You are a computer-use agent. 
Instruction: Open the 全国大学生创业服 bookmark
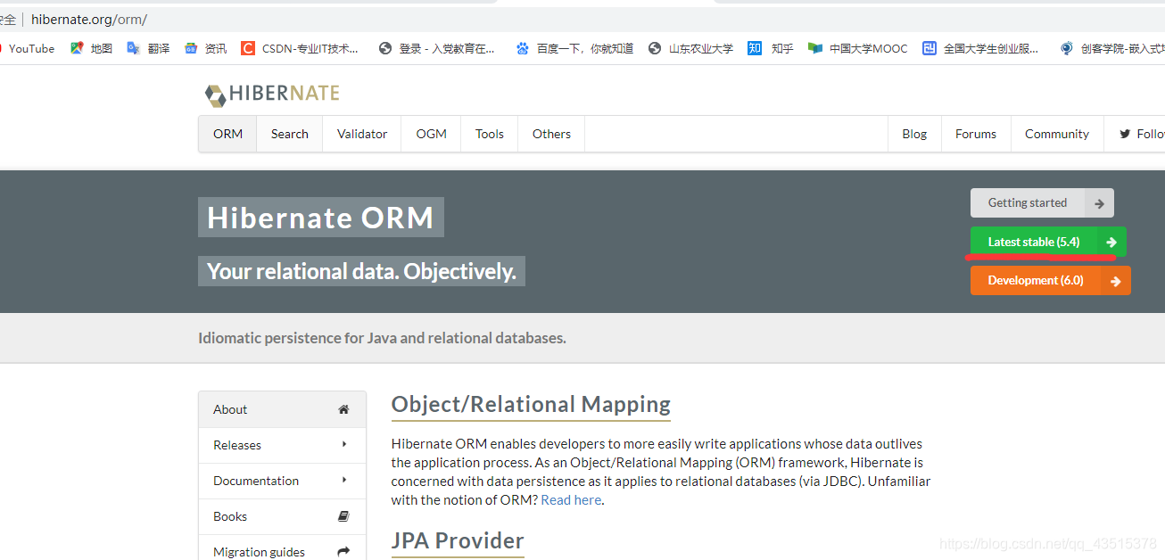point(980,48)
